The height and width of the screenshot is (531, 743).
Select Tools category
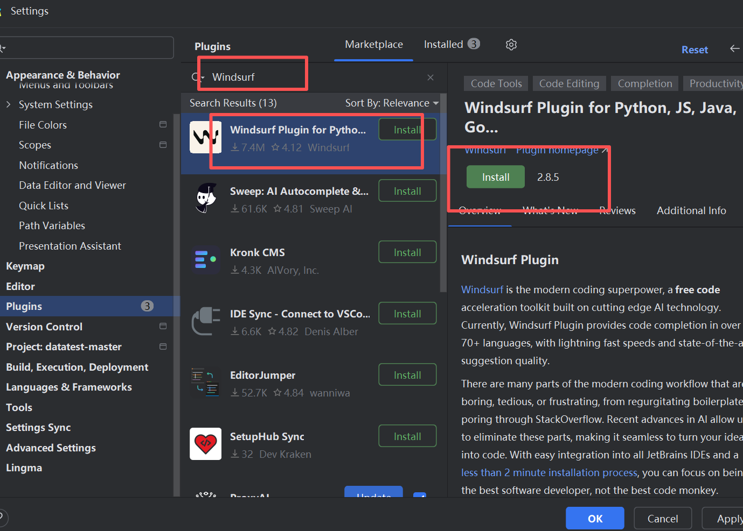(19, 407)
